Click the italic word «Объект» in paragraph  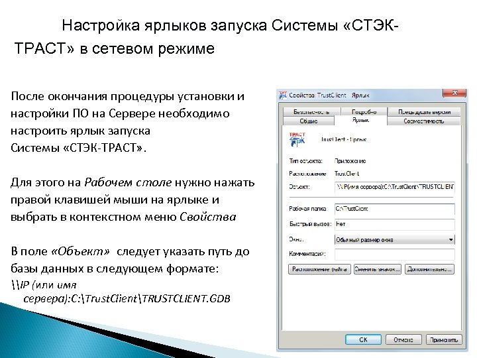(80, 251)
